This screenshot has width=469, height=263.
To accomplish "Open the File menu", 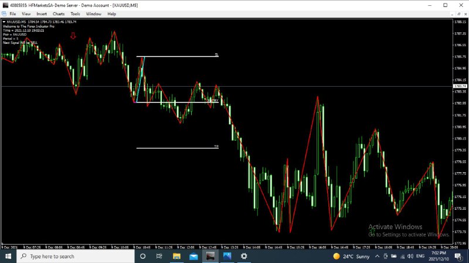I will (12, 14).
